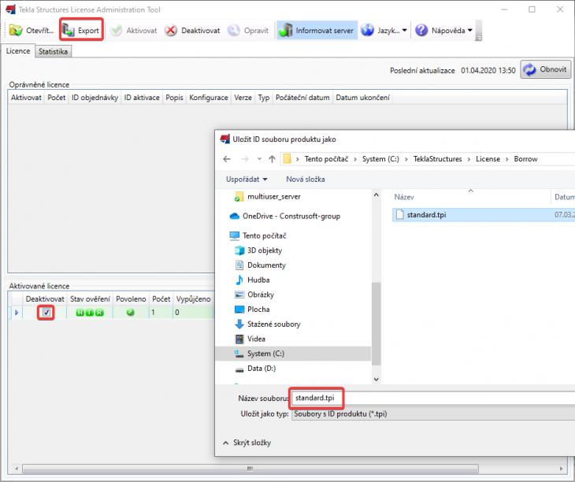Image resolution: width=575 pixels, height=482 pixels.
Task: Click TeklaStructures in the breadcrumb path
Action: click(x=437, y=159)
